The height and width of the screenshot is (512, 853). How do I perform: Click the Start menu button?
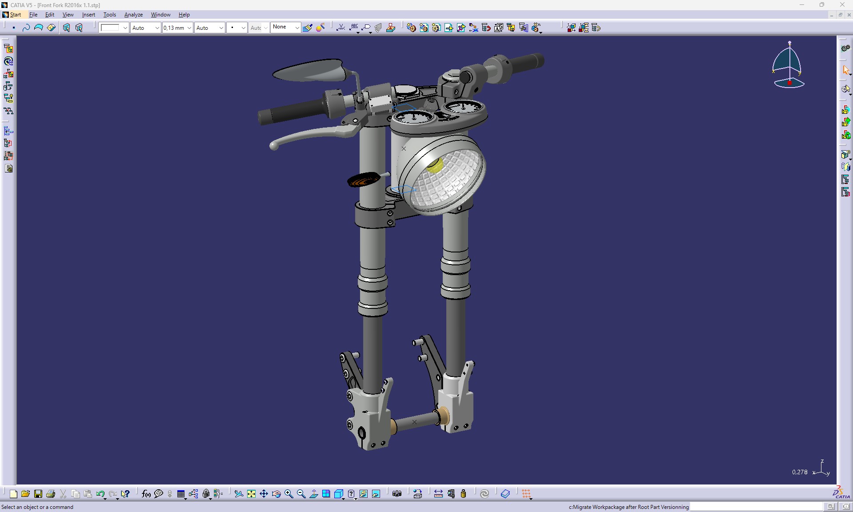point(12,15)
